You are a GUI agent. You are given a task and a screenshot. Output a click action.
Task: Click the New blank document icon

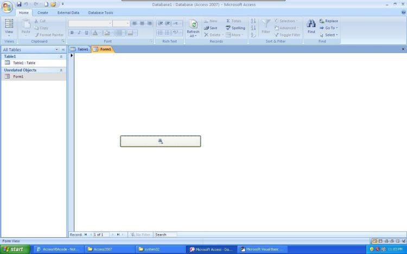tap(46, 4)
